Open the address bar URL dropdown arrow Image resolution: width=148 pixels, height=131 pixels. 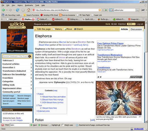tap(103, 10)
